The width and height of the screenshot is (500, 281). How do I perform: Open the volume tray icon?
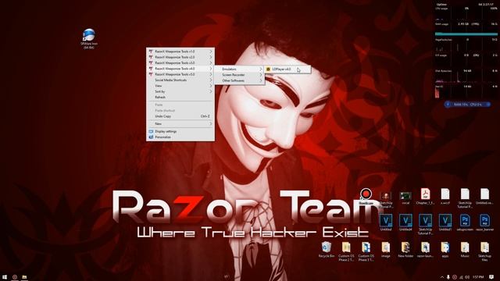click(x=467, y=277)
